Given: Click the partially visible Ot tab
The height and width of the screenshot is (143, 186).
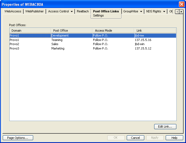Looking at the screenshot, I should point(171,11).
